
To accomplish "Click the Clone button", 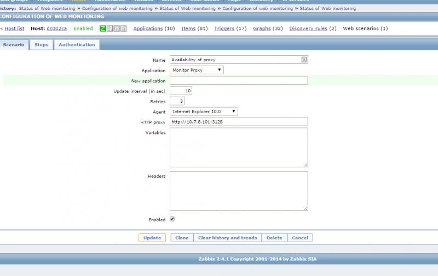I will tap(182, 238).
